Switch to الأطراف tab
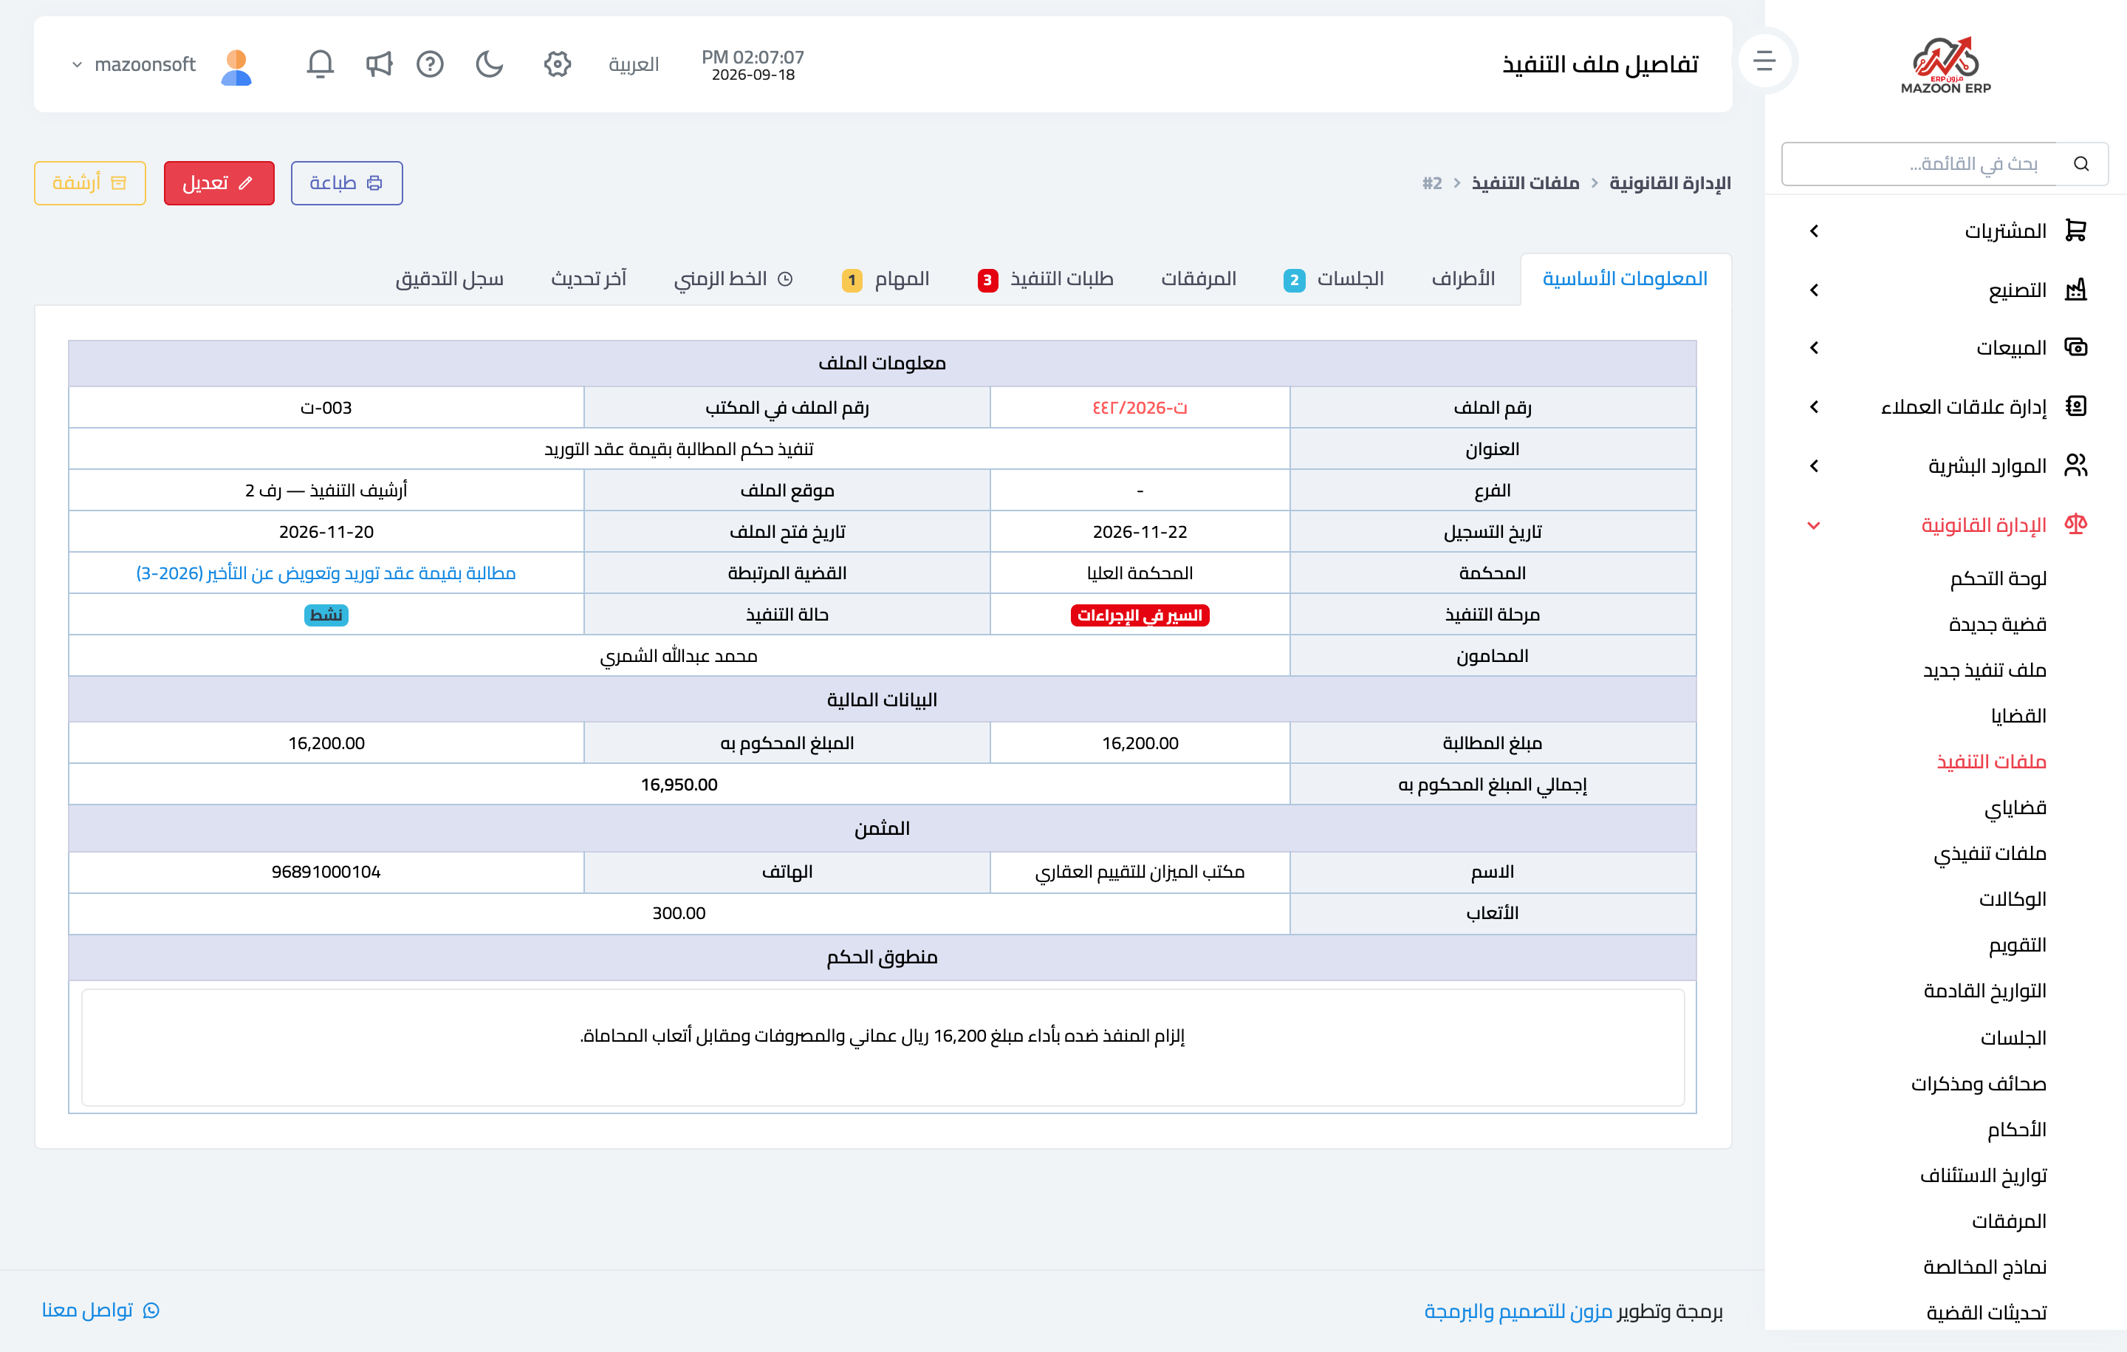This screenshot has height=1352, width=2127. point(1463,279)
